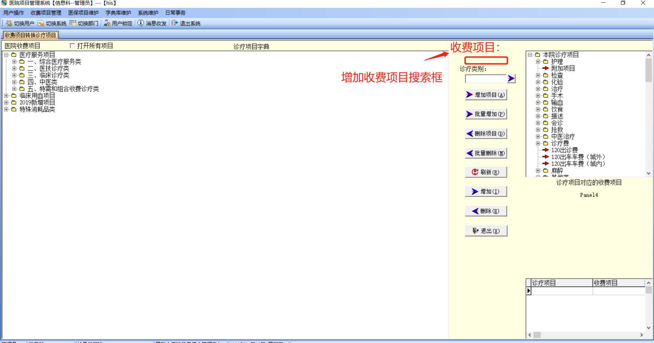Click the blue arrow next to 诊疗类别 field
Screen dimensions: 654x343
511,79
